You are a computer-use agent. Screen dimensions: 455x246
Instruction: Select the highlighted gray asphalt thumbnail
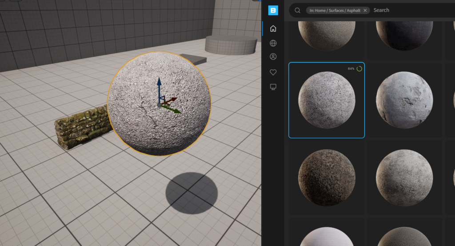click(x=327, y=100)
